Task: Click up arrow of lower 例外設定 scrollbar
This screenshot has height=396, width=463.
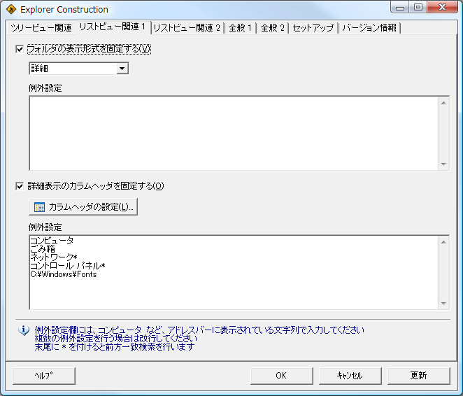Action: tap(443, 242)
